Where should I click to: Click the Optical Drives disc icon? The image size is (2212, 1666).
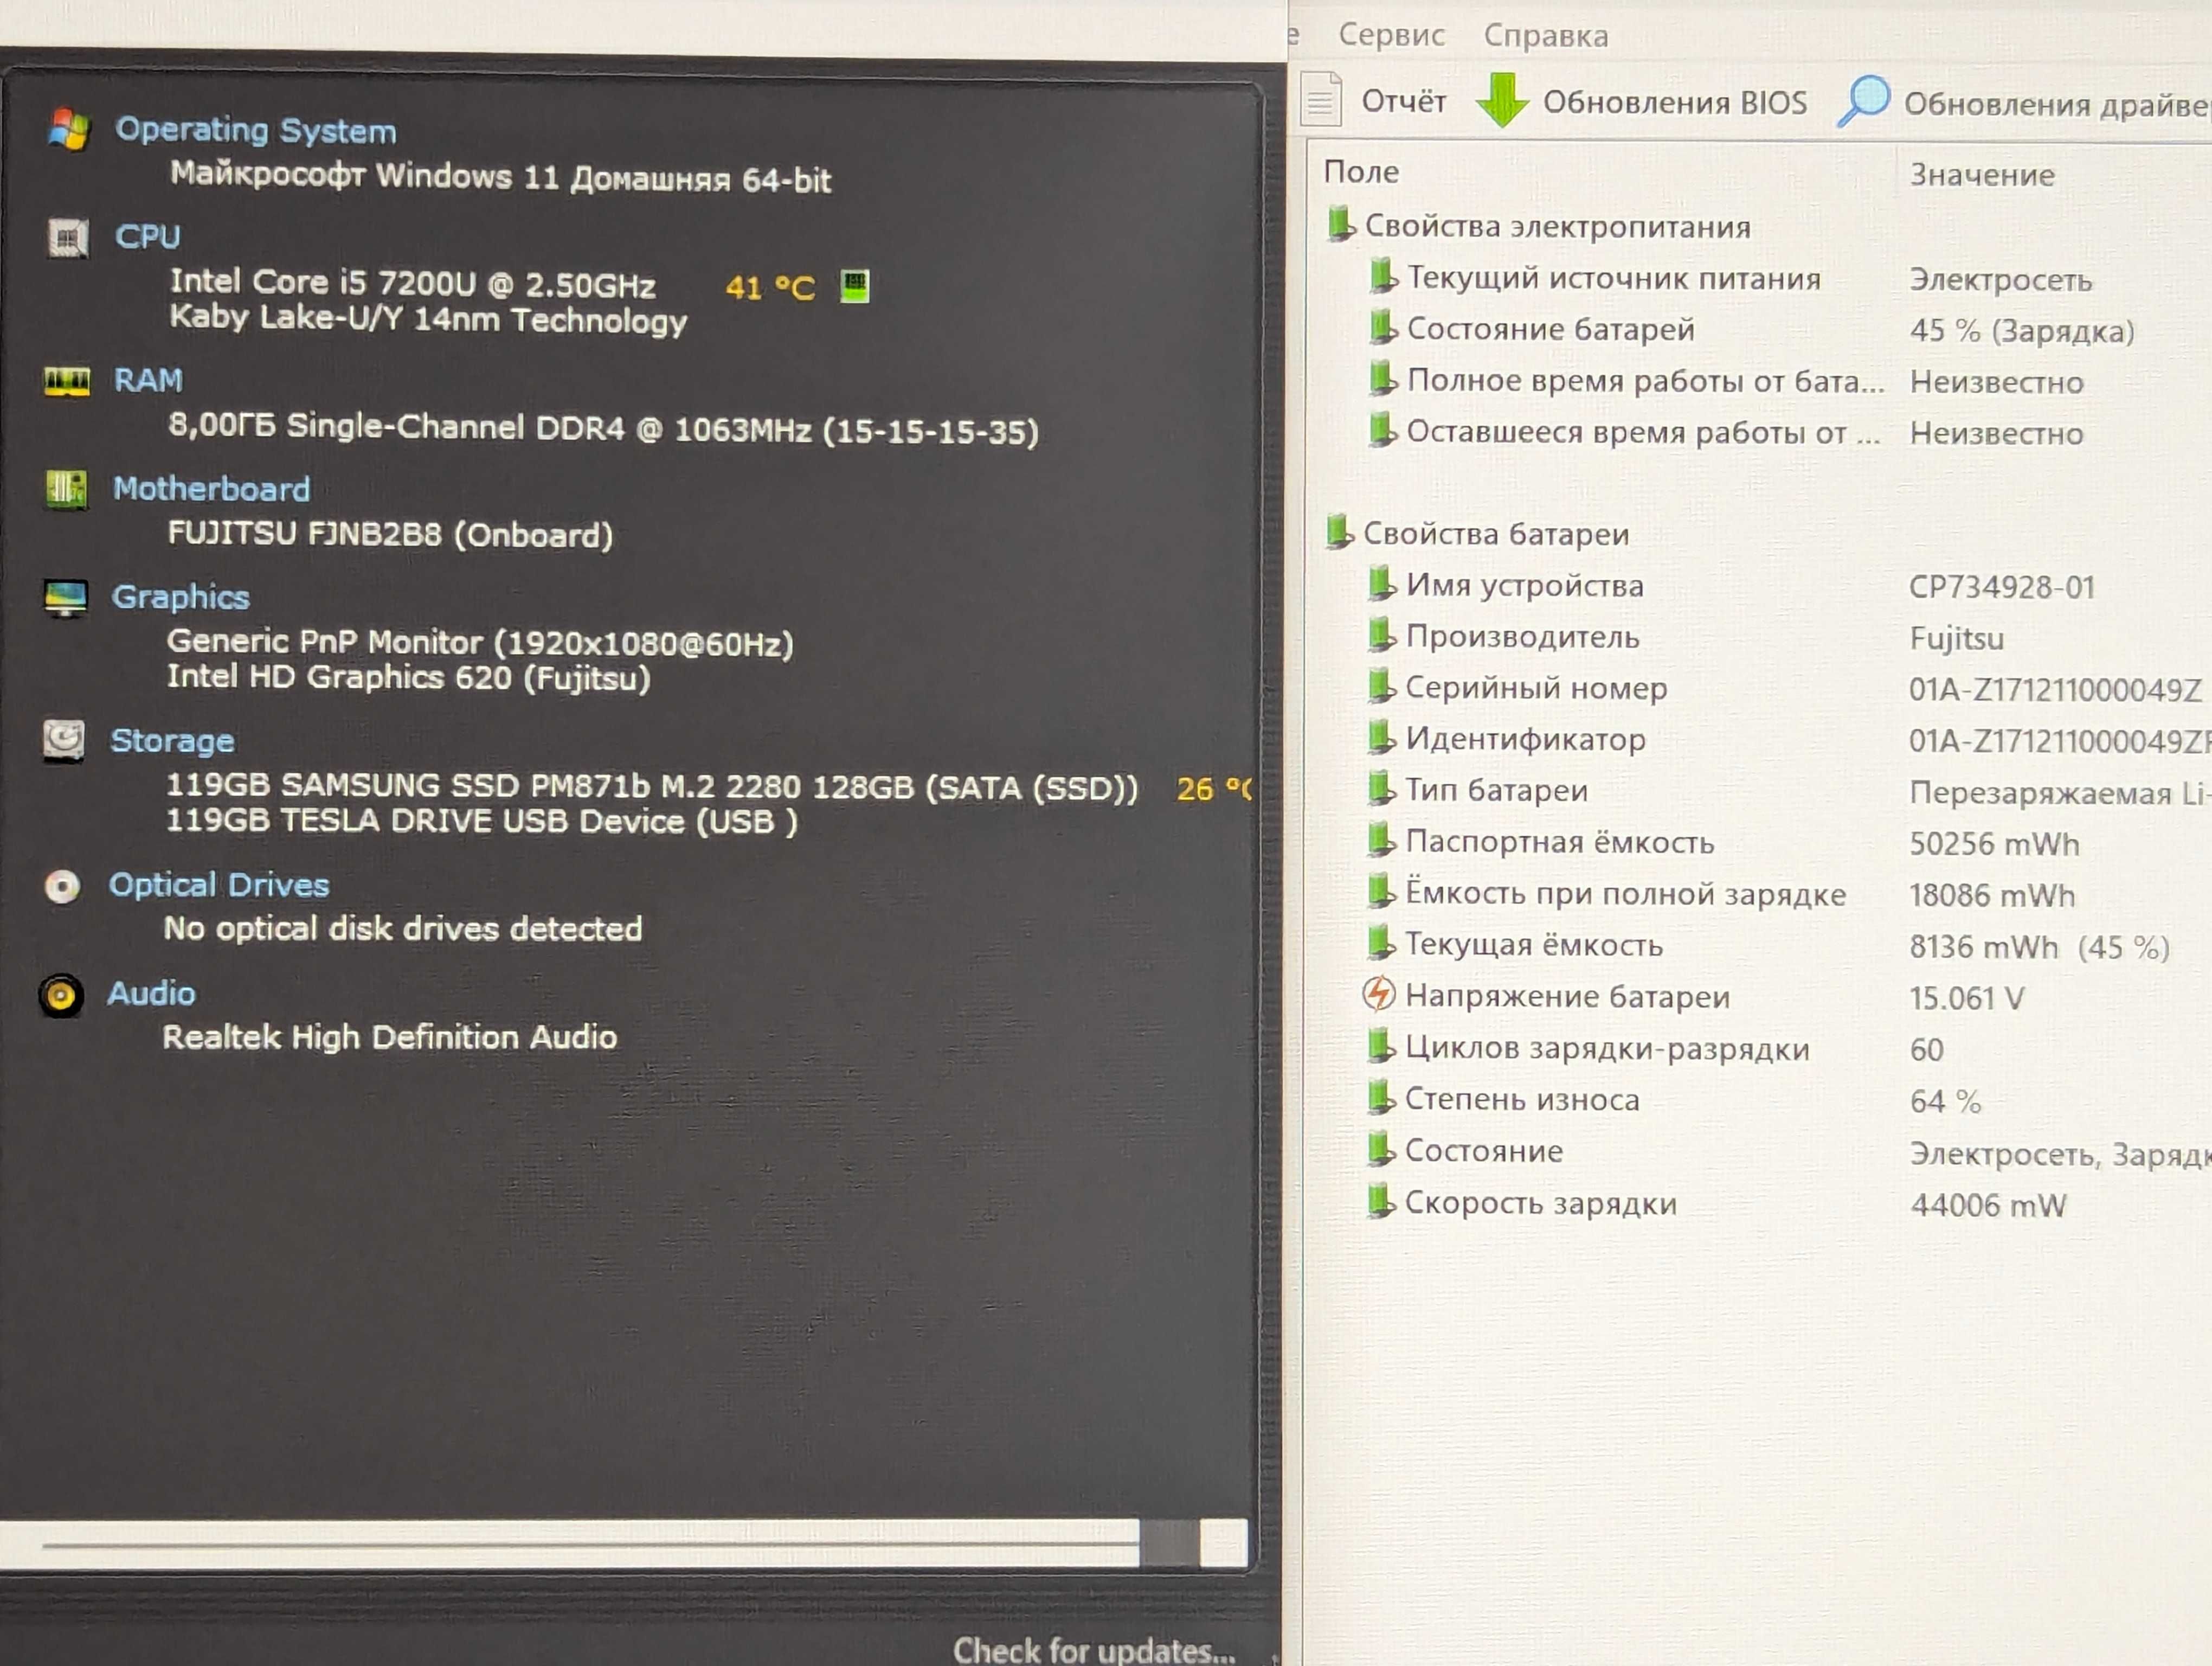(62, 886)
